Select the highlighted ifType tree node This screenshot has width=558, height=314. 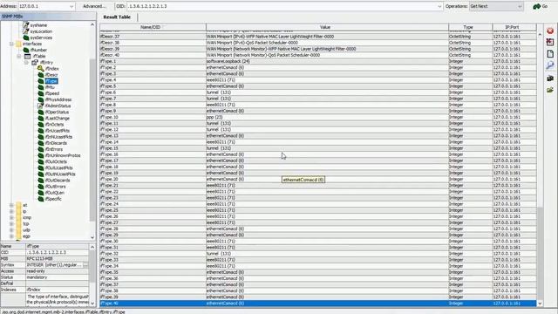click(x=51, y=81)
